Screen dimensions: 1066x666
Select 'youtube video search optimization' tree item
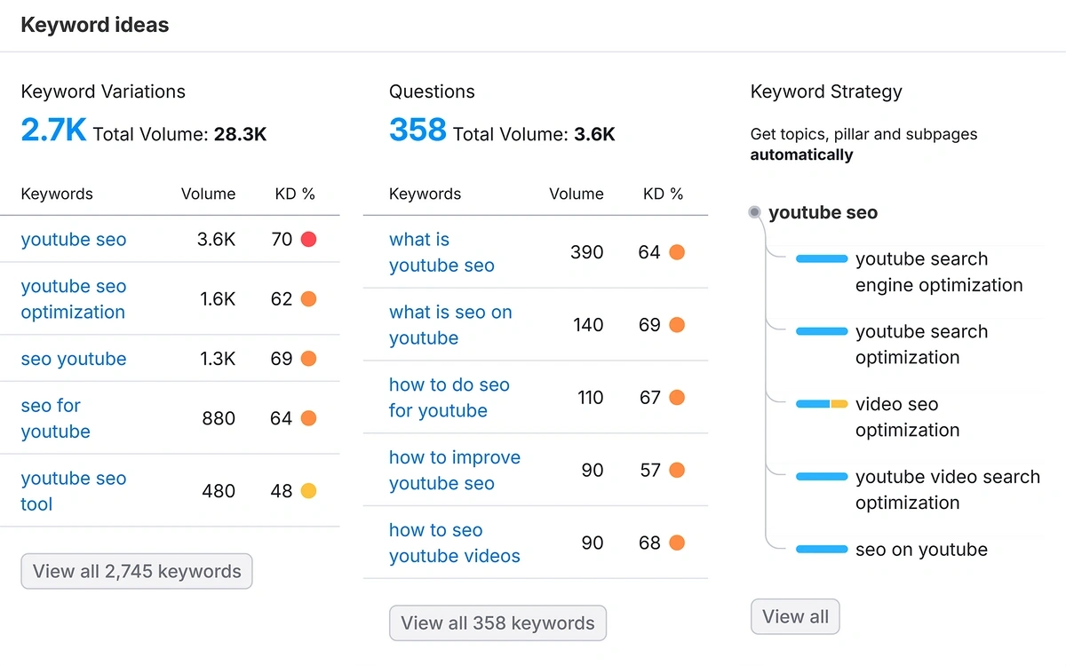tap(948, 490)
